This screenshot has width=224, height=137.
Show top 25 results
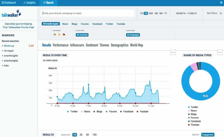pos(81,135)
